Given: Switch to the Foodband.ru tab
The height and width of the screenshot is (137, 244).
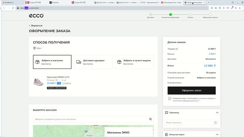Looking at the screenshot, I should click(13, 3).
